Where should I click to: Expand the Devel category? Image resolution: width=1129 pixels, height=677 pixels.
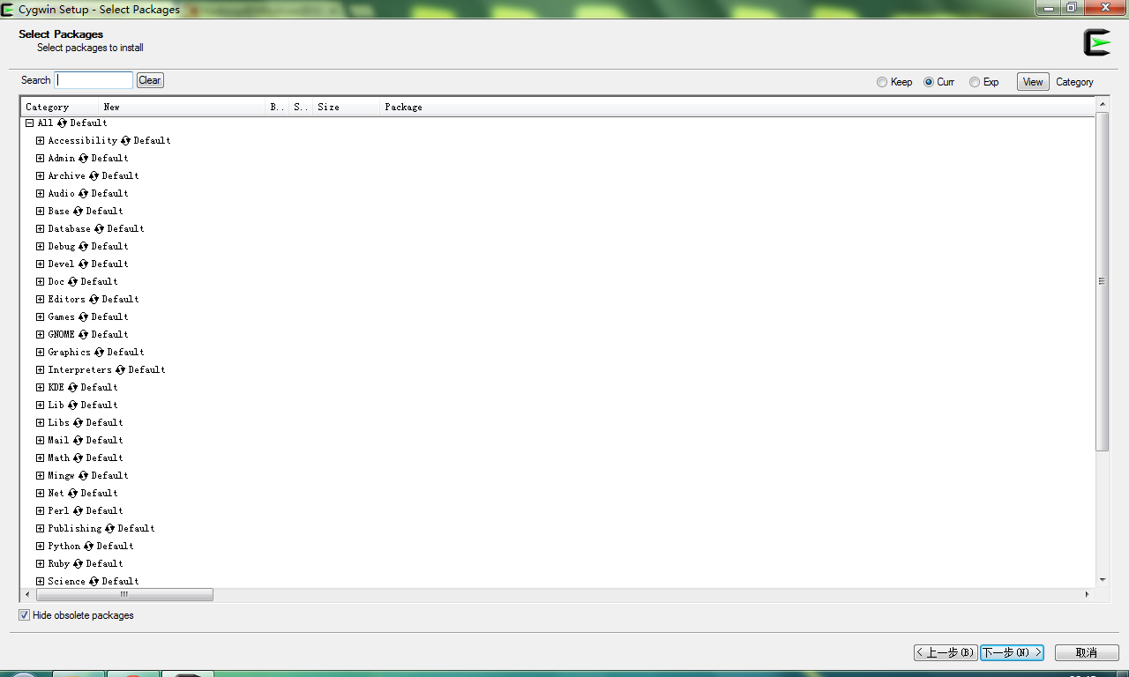pyautogui.click(x=41, y=264)
